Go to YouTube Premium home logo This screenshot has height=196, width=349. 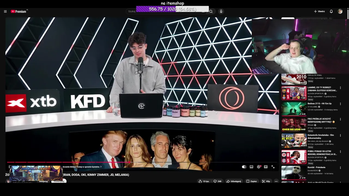(19, 11)
